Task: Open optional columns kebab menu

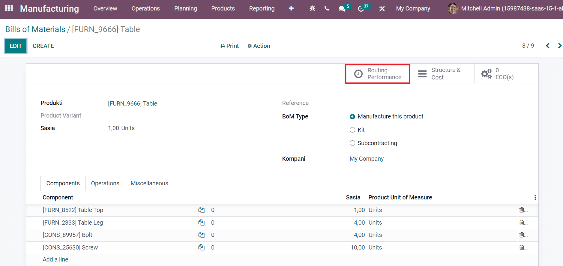Action: click(x=535, y=197)
